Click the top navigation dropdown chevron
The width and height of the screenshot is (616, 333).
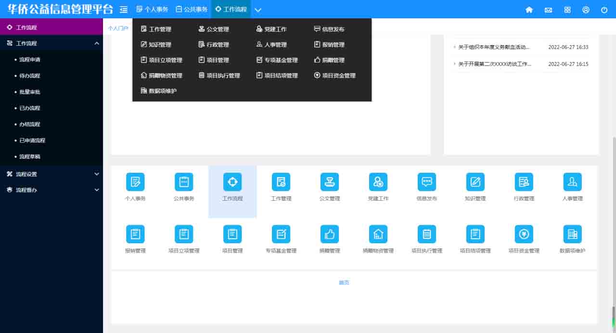[x=258, y=10]
